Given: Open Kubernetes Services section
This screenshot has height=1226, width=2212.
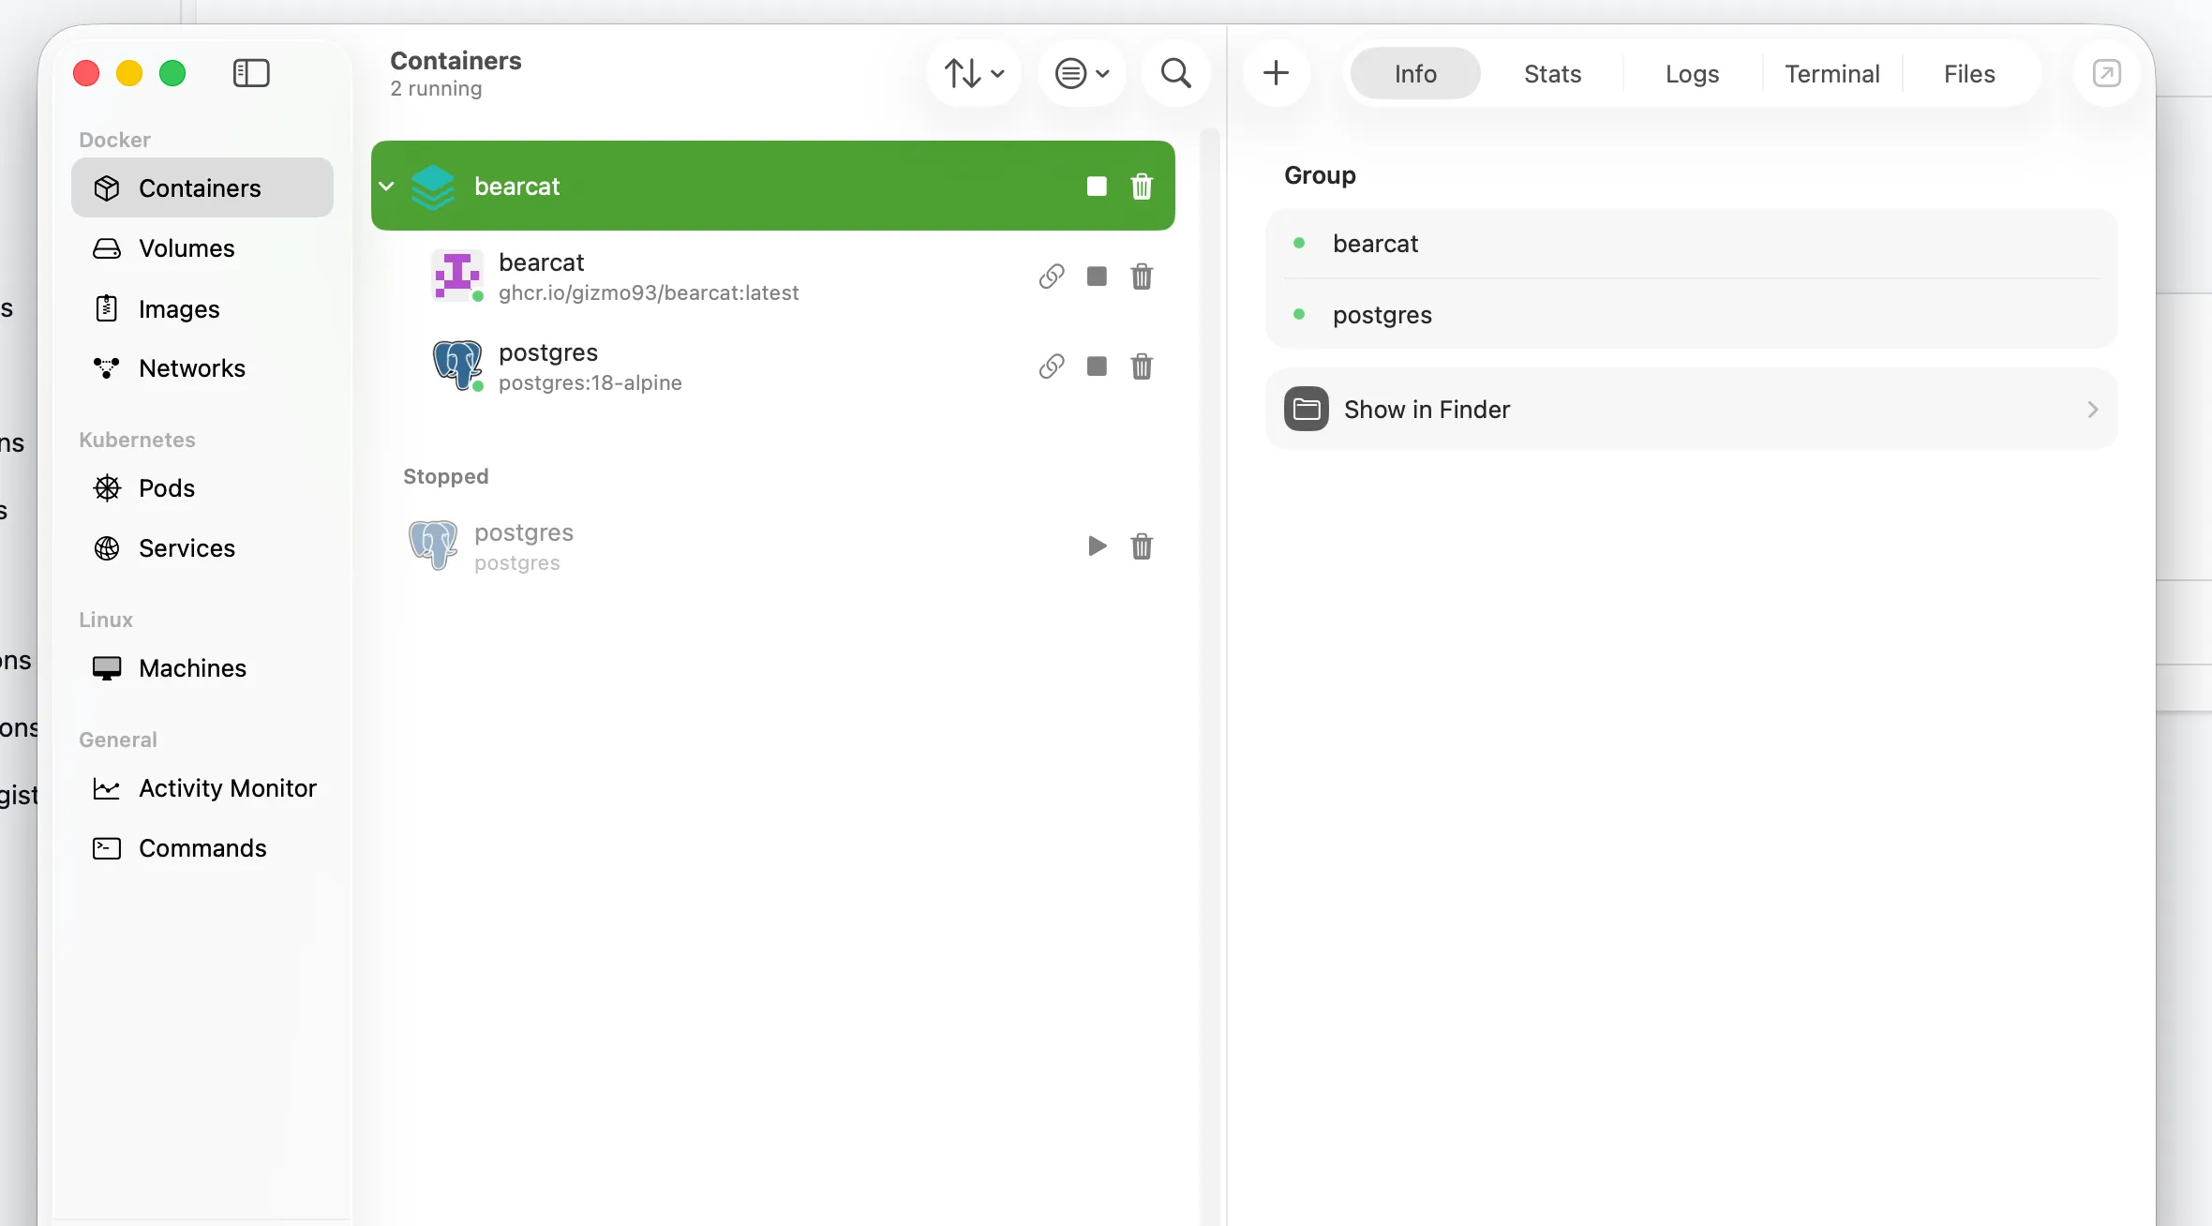Looking at the screenshot, I should pos(202,547).
